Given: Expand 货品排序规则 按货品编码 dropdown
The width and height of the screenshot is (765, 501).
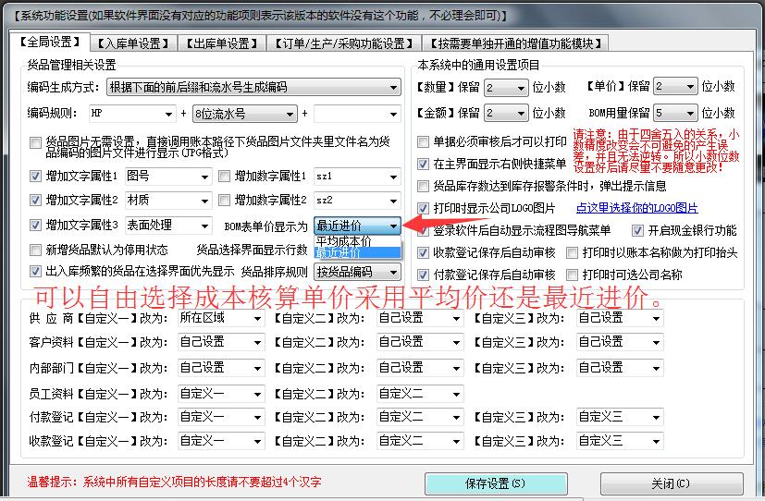Looking at the screenshot, I should click(394, 272).
